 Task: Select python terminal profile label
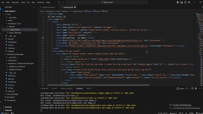(x=180, y=89)
